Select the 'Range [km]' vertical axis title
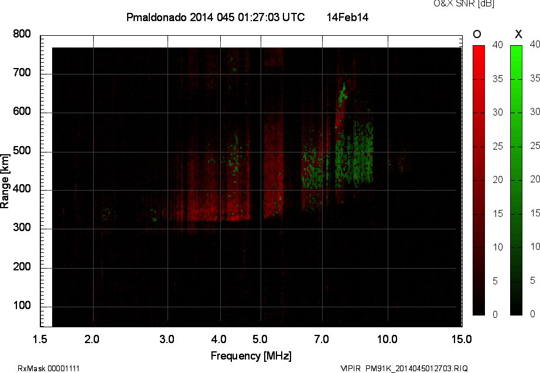The height and width of the screenshot is (373, 540). [x=5, y=181]
